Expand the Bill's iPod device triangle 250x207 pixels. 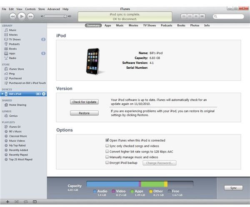(2, 94)
